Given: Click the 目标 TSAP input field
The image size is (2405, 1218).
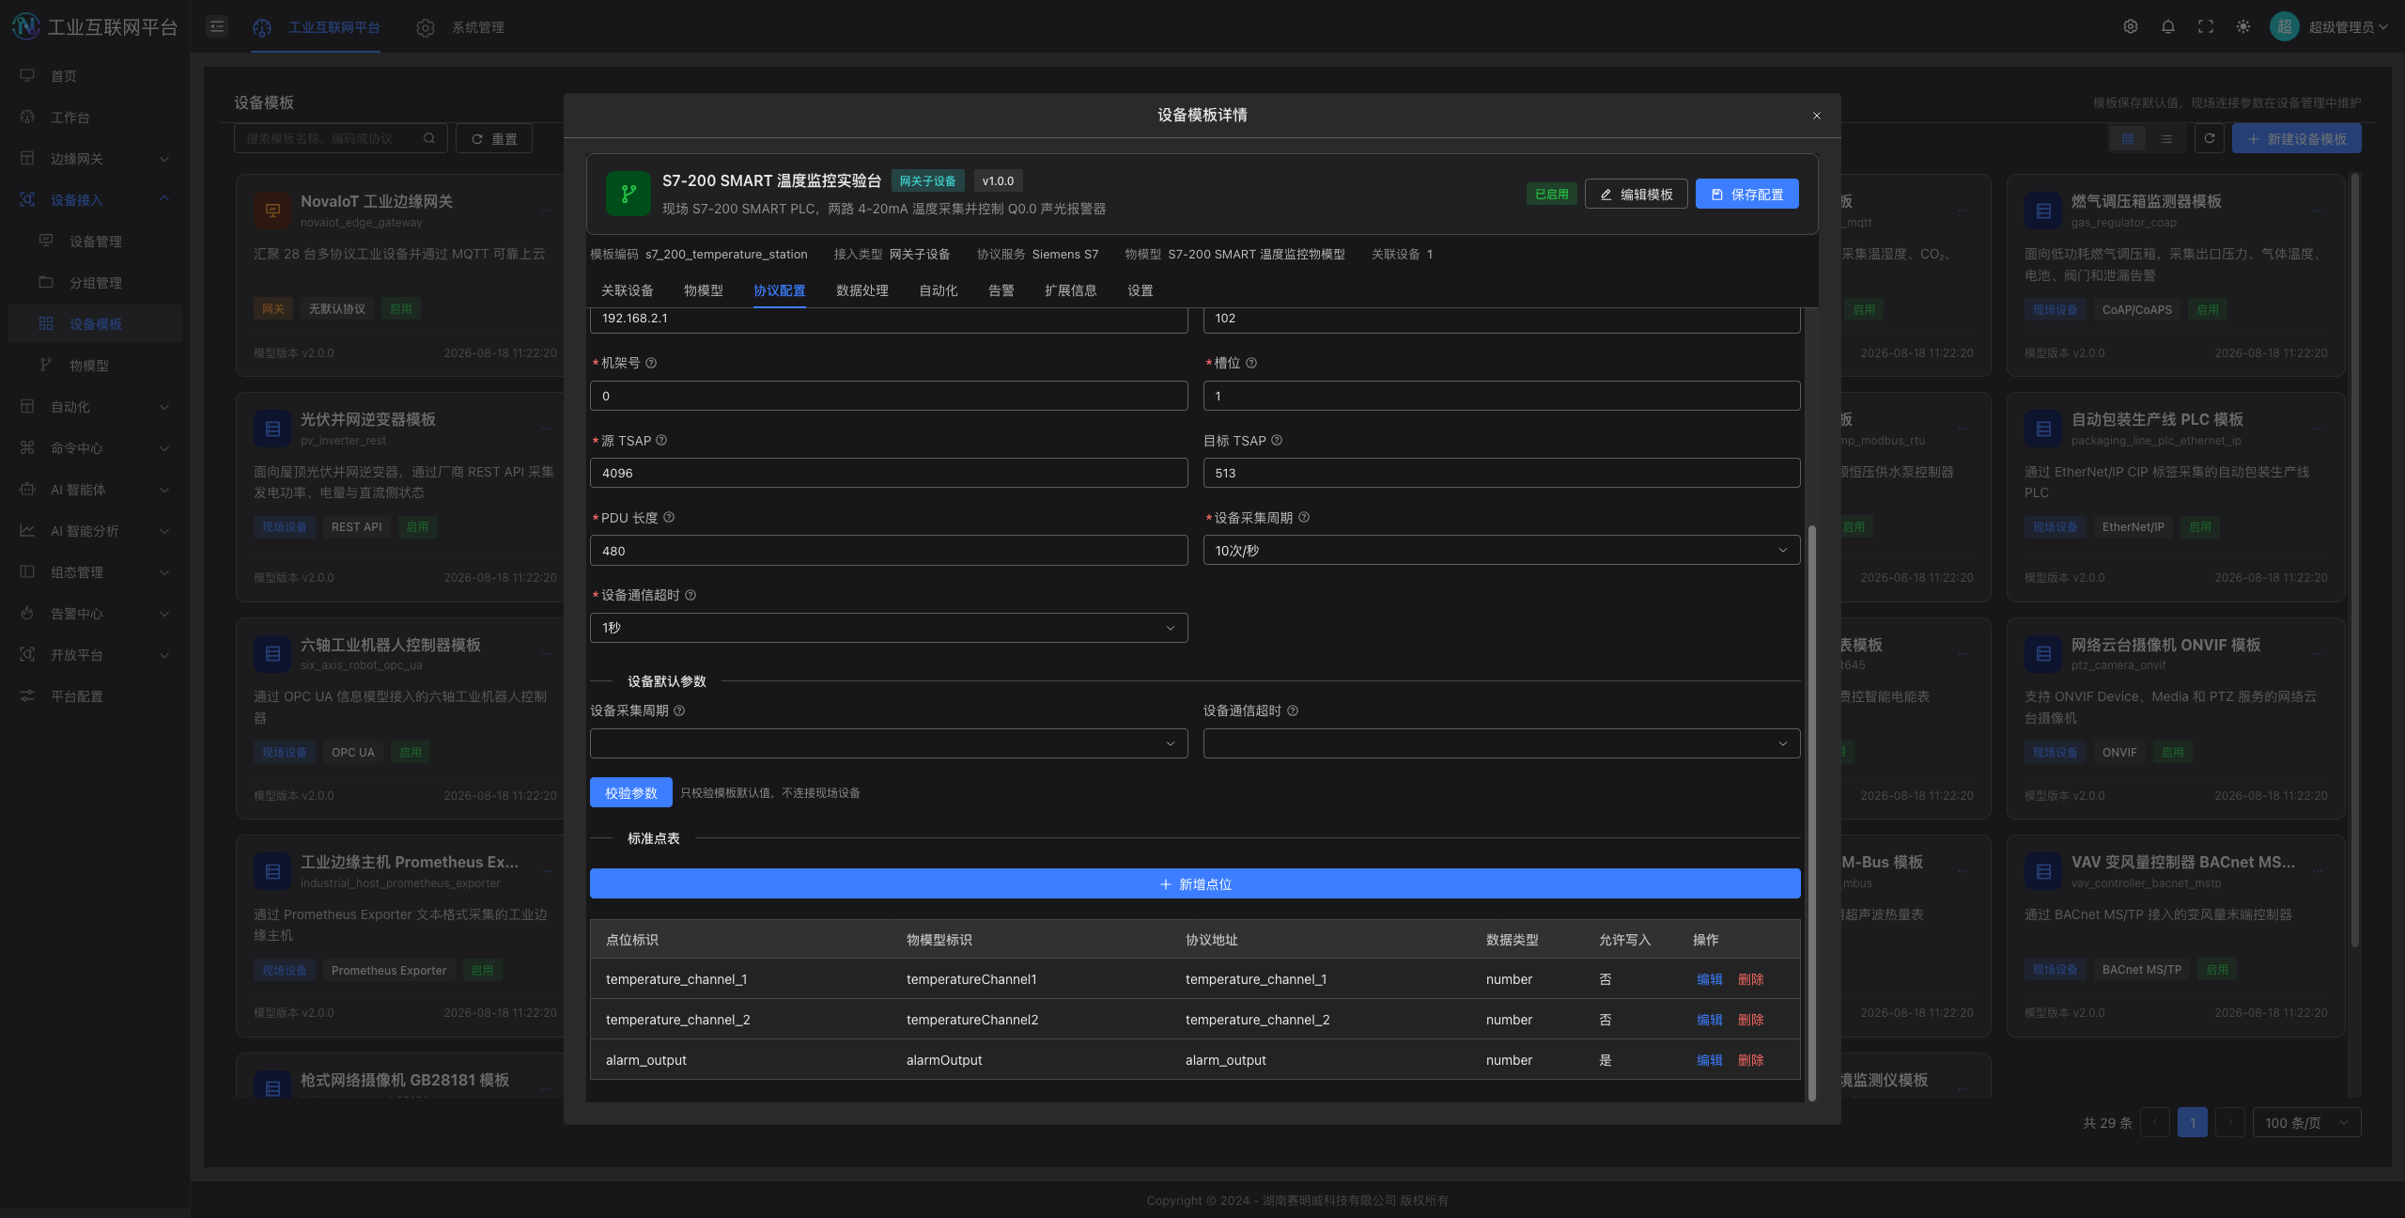Looking at the screenshot, I should (1501, 473).
